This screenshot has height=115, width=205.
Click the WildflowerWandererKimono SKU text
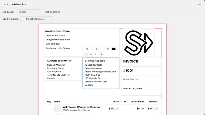coord(76,110)
